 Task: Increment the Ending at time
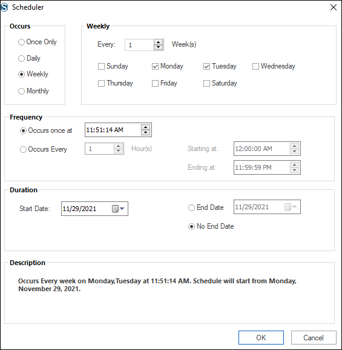(294, 165)
